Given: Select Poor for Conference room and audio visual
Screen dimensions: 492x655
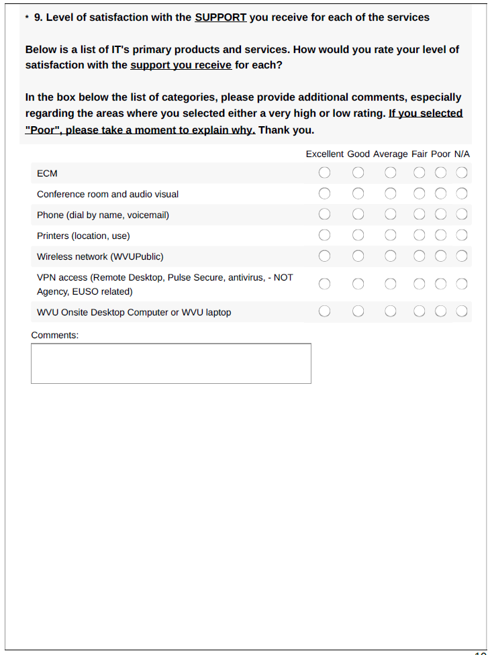Looking at the screenshot, I should click(441, 194).
